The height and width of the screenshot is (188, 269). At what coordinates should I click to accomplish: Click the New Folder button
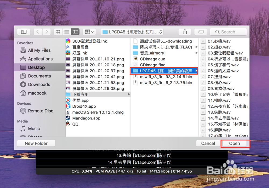pos(36,143)
